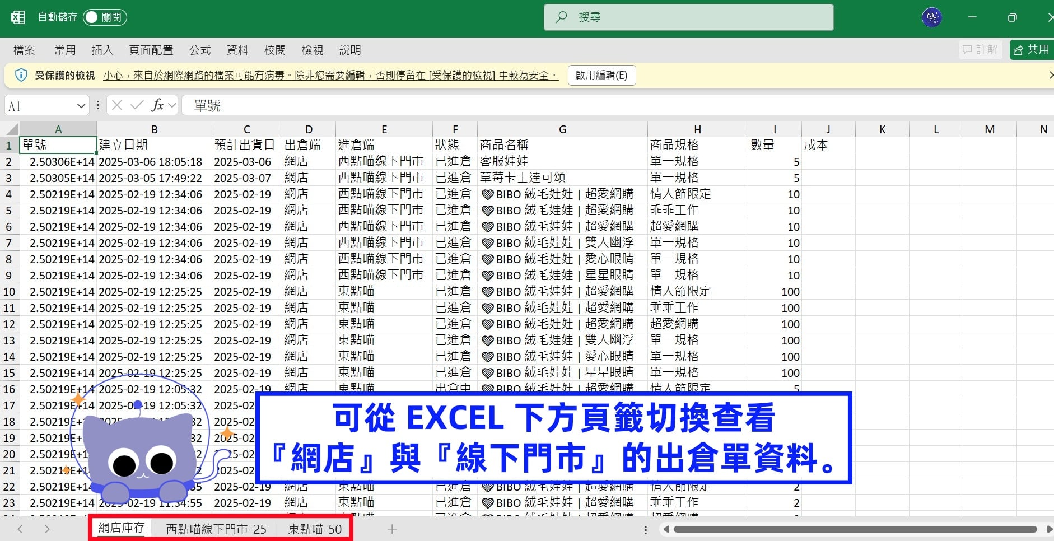Click the 搜尋 search box

pos(688,17)
